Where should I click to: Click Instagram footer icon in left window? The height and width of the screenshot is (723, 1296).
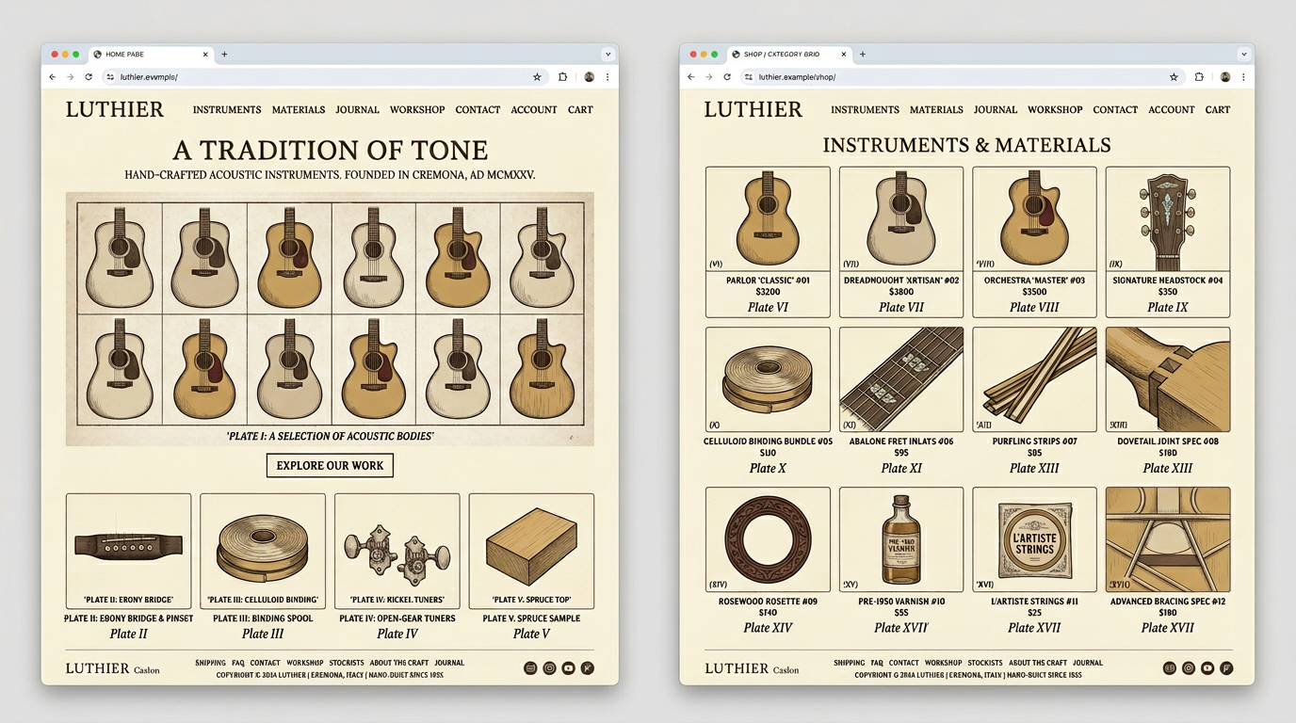[549, 668]
